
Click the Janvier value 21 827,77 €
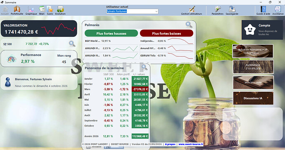[x=140, y=79]
